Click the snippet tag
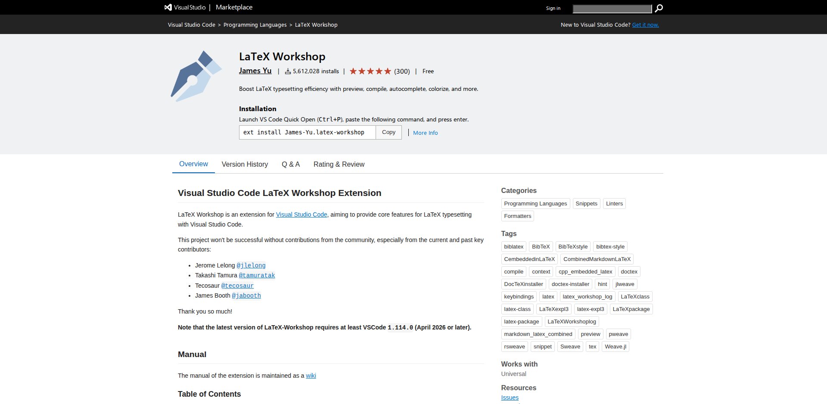827x404 pixels. point(543,347)
